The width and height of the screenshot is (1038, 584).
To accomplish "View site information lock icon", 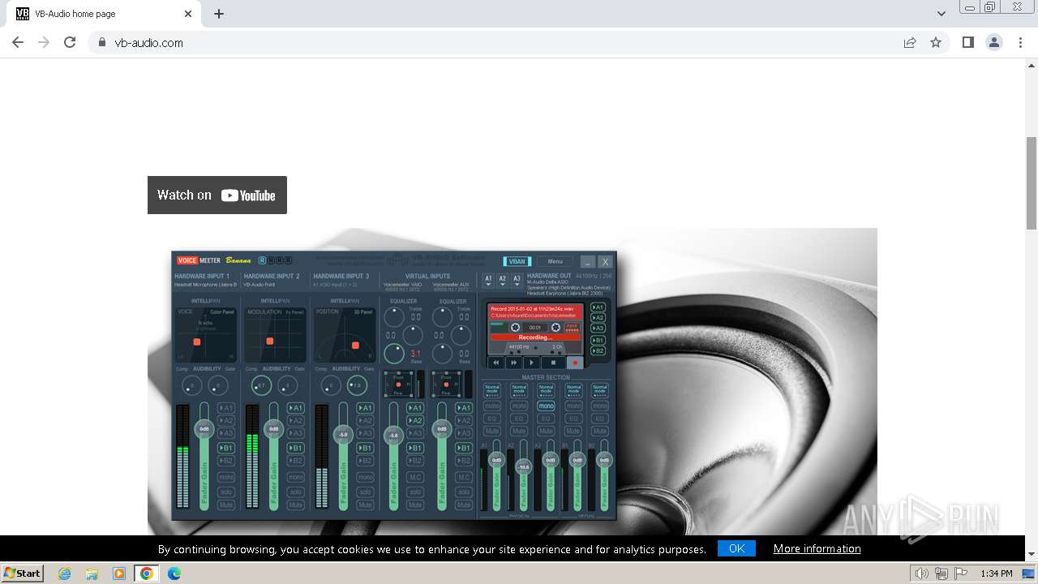I will [102, 42].
